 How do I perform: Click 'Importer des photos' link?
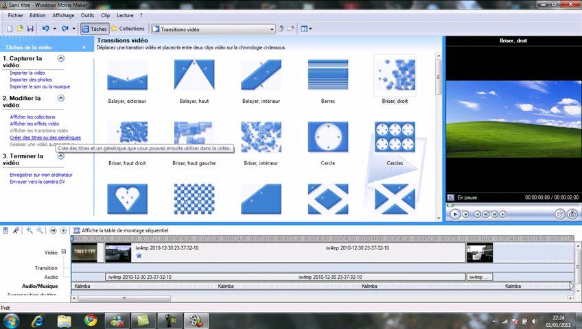coord(31,80)
